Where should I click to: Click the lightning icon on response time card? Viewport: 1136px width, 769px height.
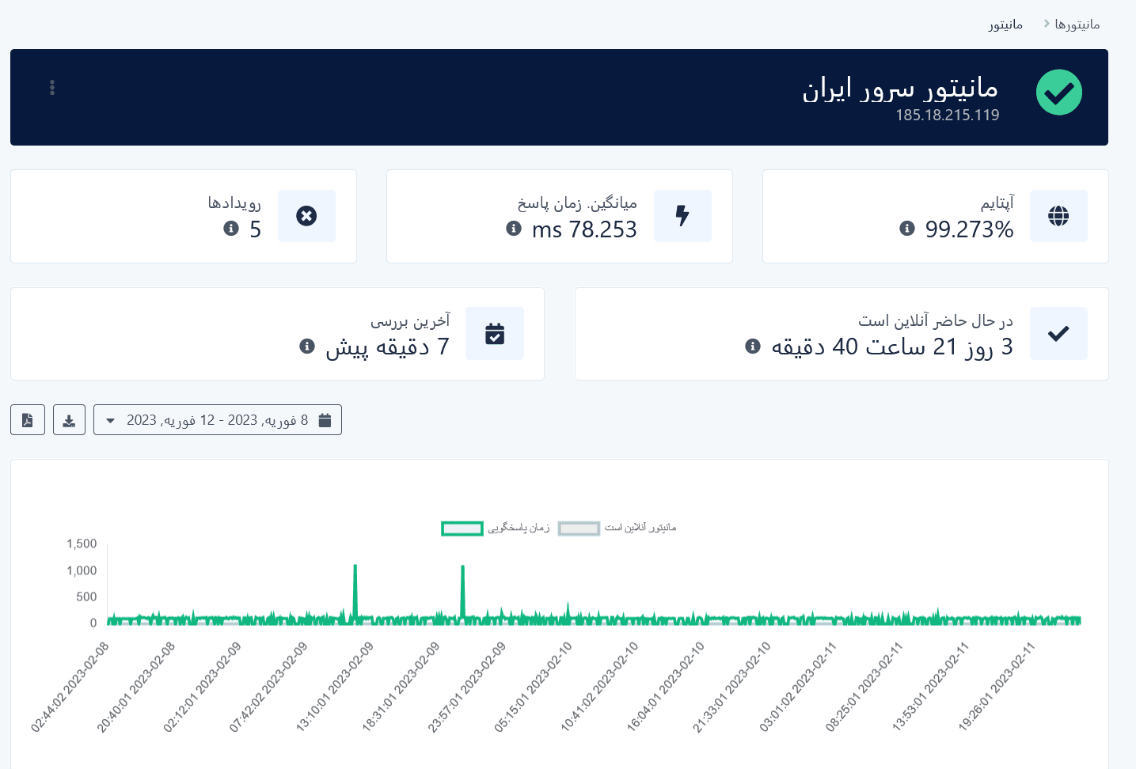point(682,215)
